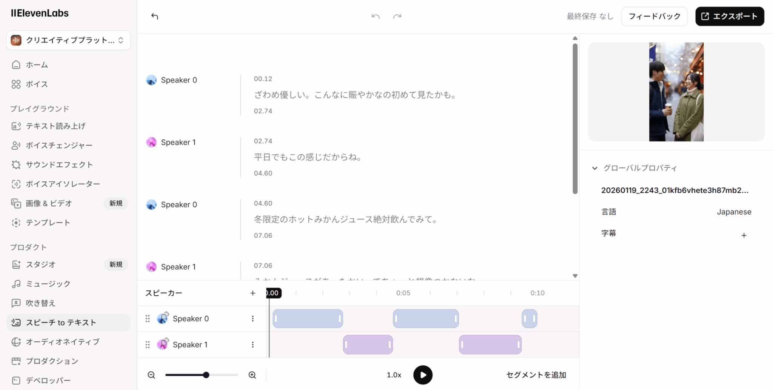Click the zoom in magnifier icon
This screenshot has height=390, width=773.
tap(252, 375)
